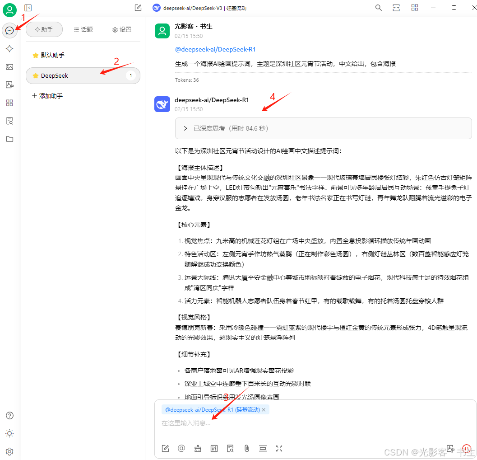The width and height of the screenshot is (477, 460).
Task: Click the DeepSeek-R1 whale avatar
Action: (162, 104)
